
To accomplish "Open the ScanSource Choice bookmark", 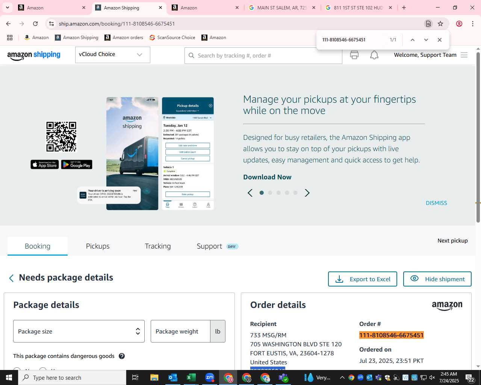I will [x=172, y=38].
